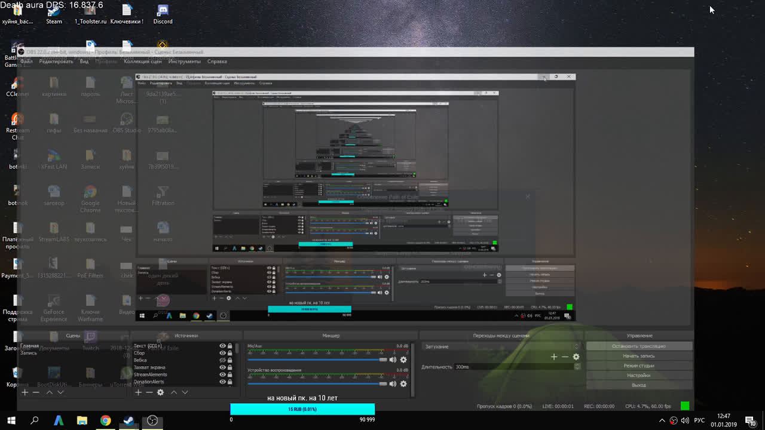Open Устройство воспроизведения mixer settings gear
The height and width of the screenshot is (430, 765).
403,383
